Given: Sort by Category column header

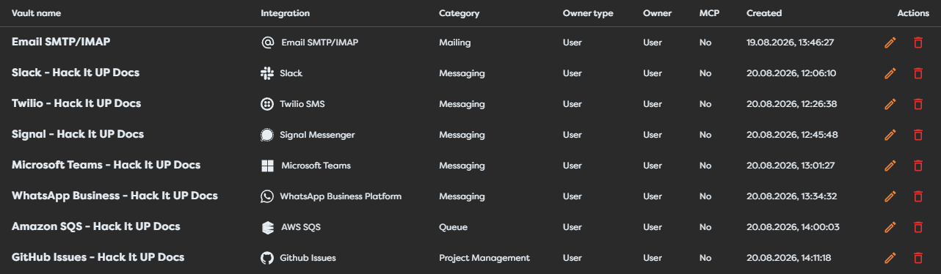Looking at the screenshot, I should tap(459, 13).
